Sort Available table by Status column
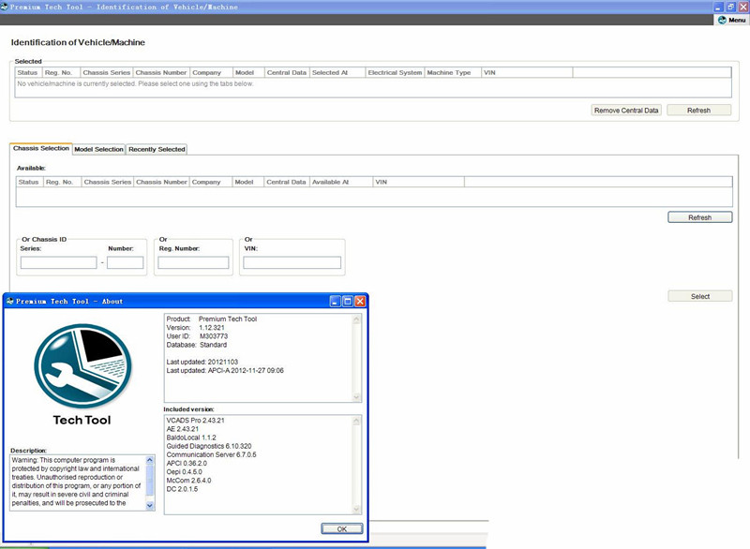 [x=29, y=182]
